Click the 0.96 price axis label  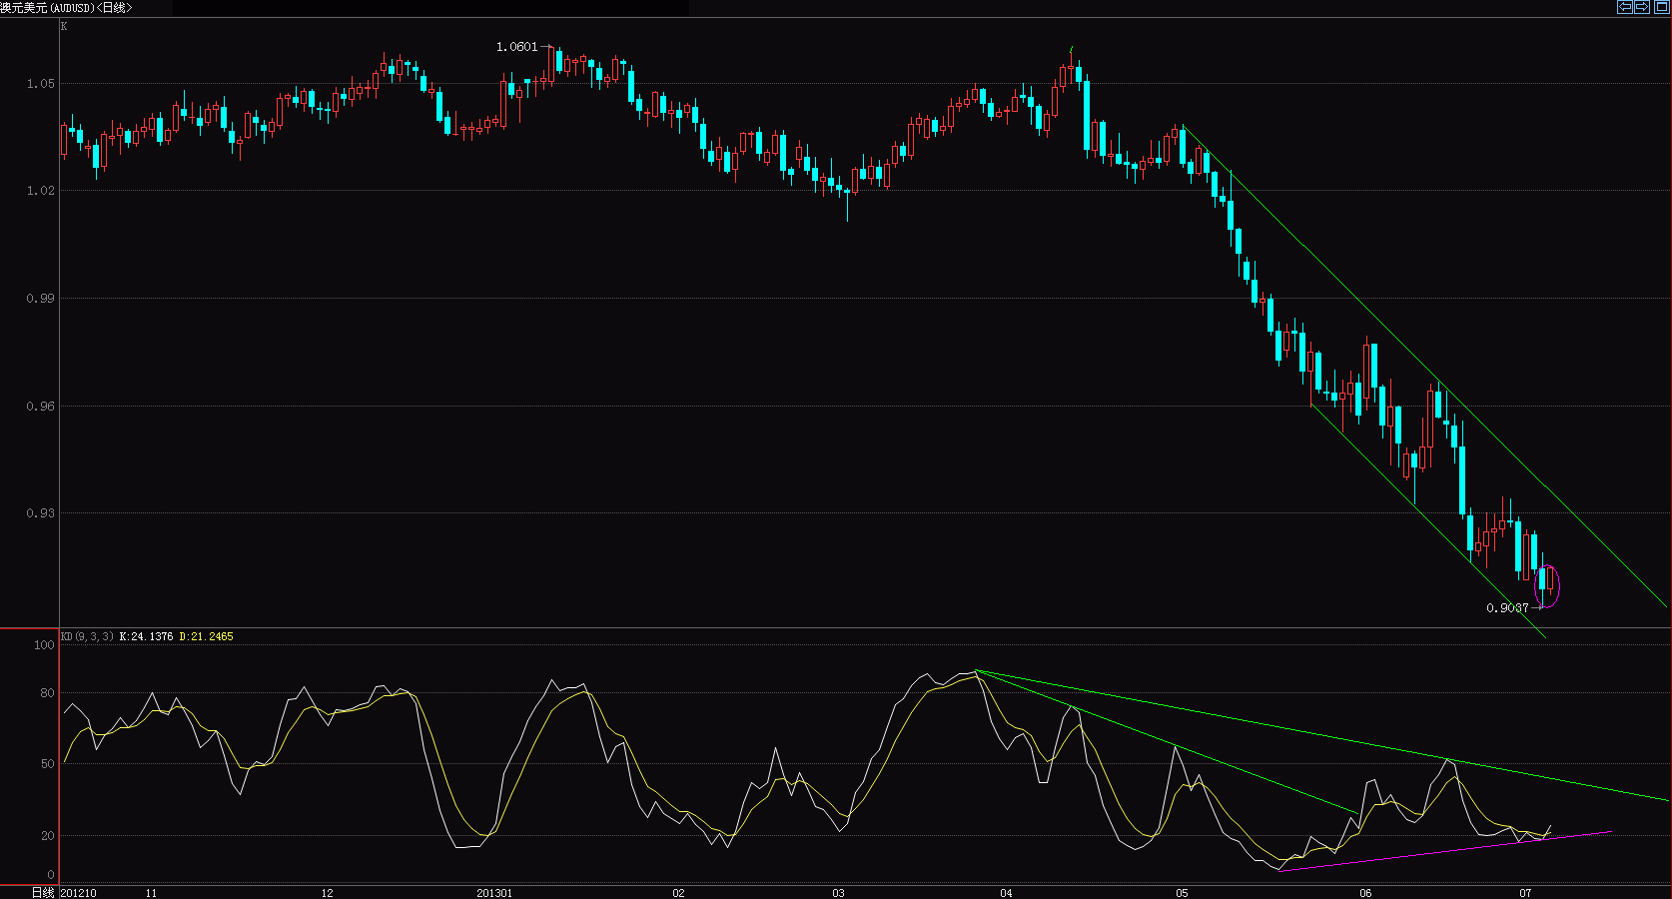point(41,407)
